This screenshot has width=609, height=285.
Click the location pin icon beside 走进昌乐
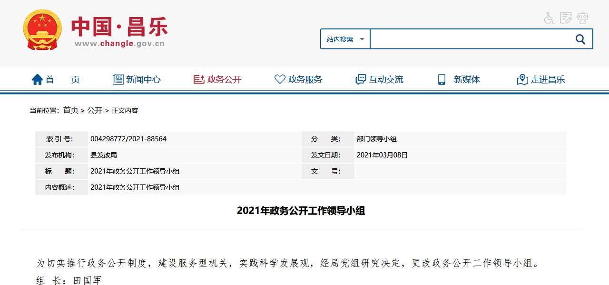pos(522,80)
